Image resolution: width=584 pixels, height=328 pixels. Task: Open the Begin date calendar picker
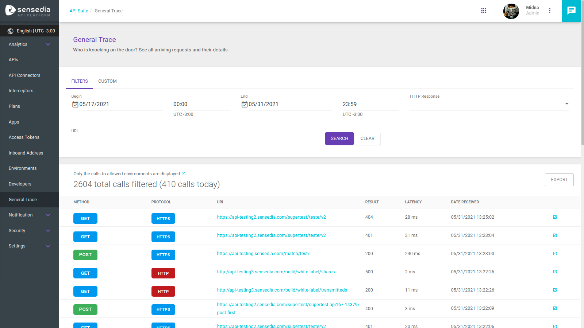pyautogui.click(x=75, y=105)
